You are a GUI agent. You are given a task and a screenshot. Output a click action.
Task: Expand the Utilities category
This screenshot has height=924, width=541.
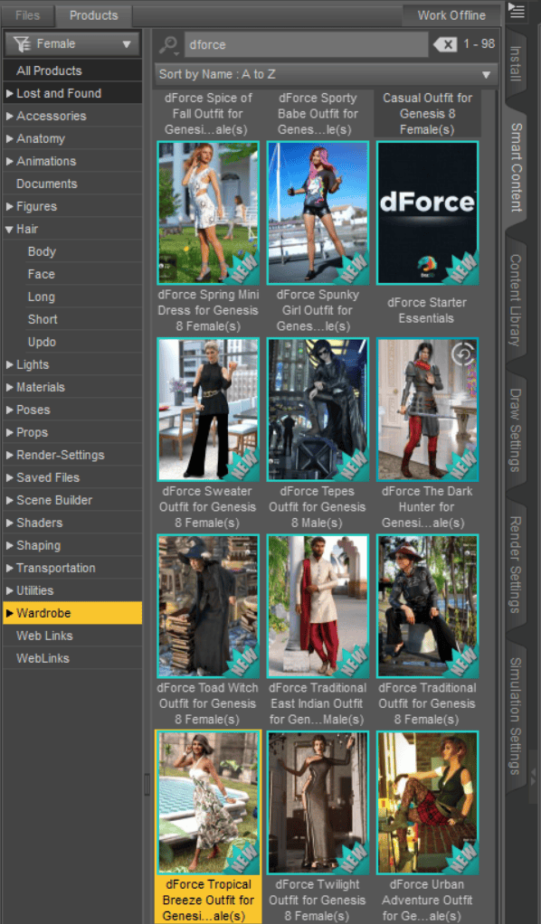9,590
